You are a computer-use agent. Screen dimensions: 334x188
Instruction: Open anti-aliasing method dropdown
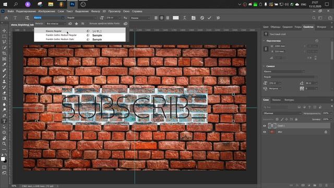point(140,18)
